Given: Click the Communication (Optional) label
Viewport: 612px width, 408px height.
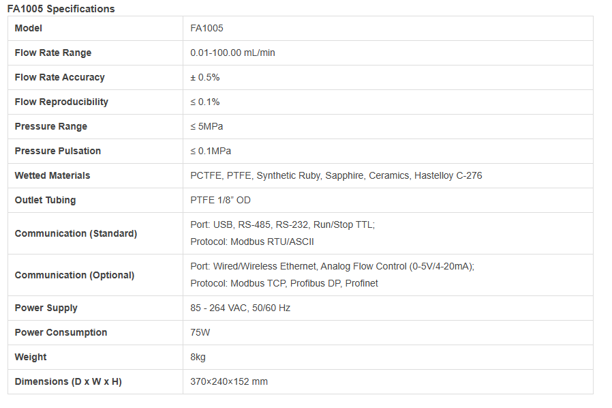Looking at the screenshot, I should (x=74, y=275).
